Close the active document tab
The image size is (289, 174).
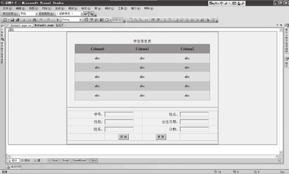coord(281,25)
